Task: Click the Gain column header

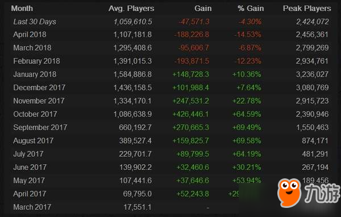Action: pos(203,9)
